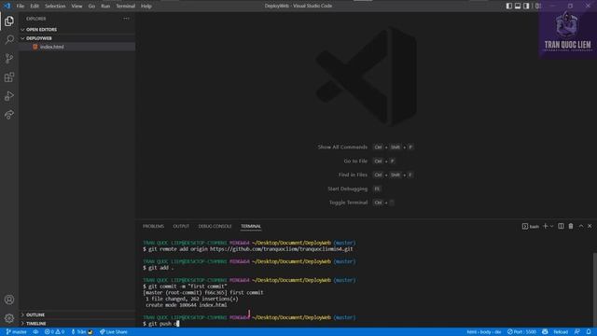Screen dimensions: 597x336
Task: Split the terminal with split icon
Action: 561,226
